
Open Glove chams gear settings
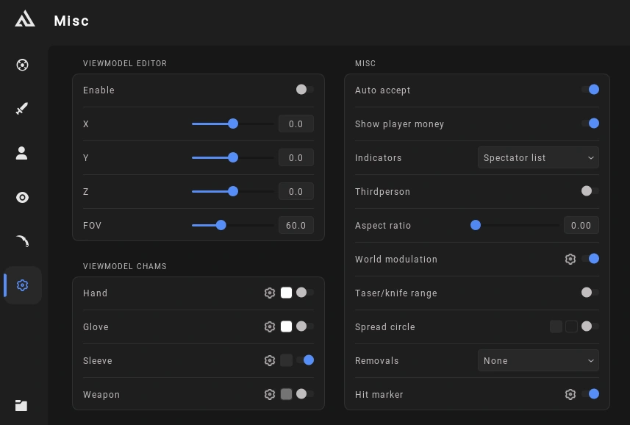[x=270, y=326]
